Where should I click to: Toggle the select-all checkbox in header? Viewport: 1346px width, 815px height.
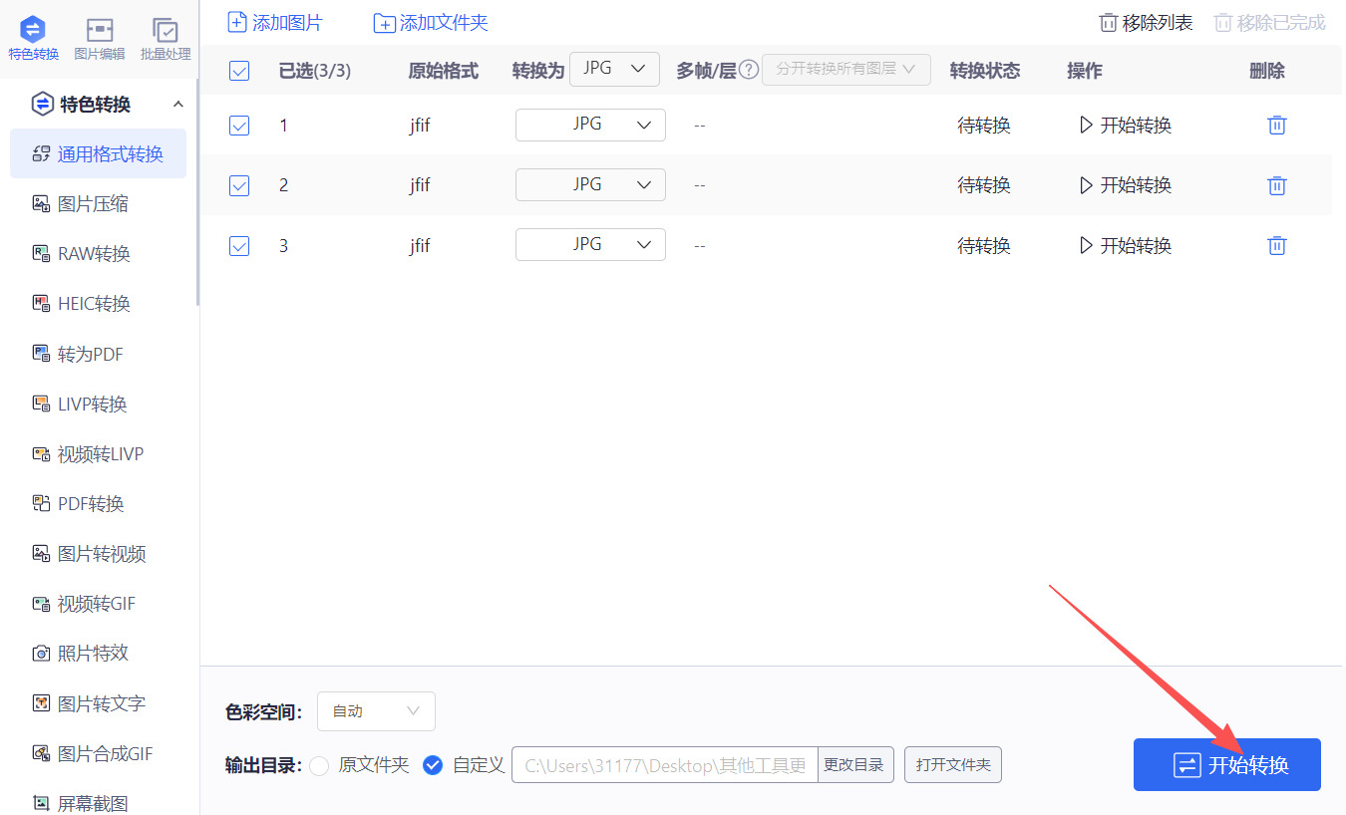click(239, 71)
